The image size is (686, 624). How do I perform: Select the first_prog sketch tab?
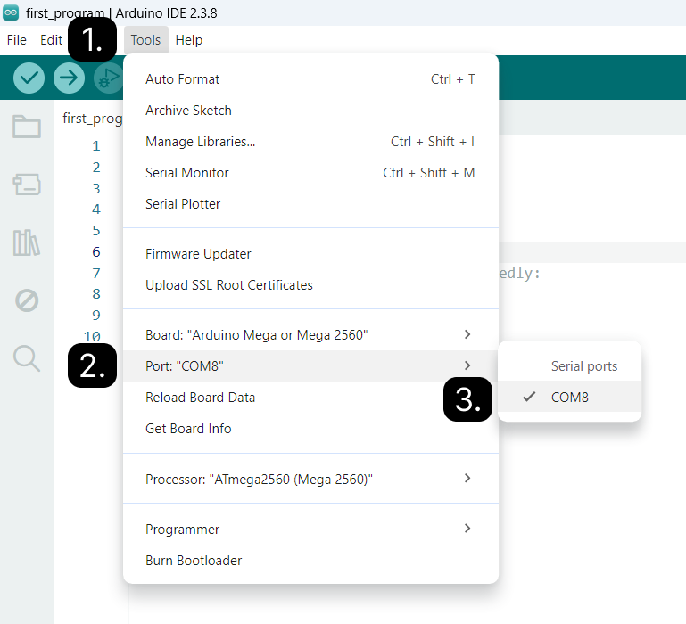[92, 118]
